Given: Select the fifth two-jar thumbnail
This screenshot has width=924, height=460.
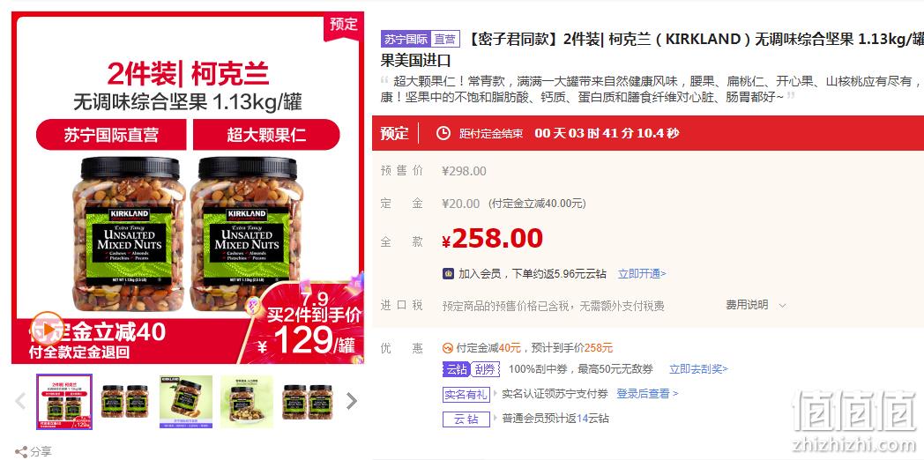Looking at the screenshot, I should [308, 402].
